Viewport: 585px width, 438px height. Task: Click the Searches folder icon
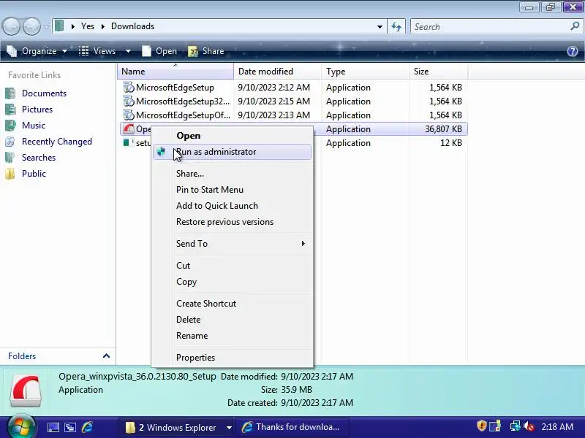click(x=10, y=158)
